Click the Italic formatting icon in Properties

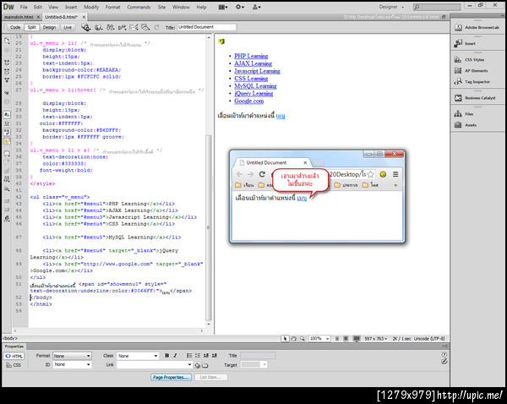click(176, 356)
